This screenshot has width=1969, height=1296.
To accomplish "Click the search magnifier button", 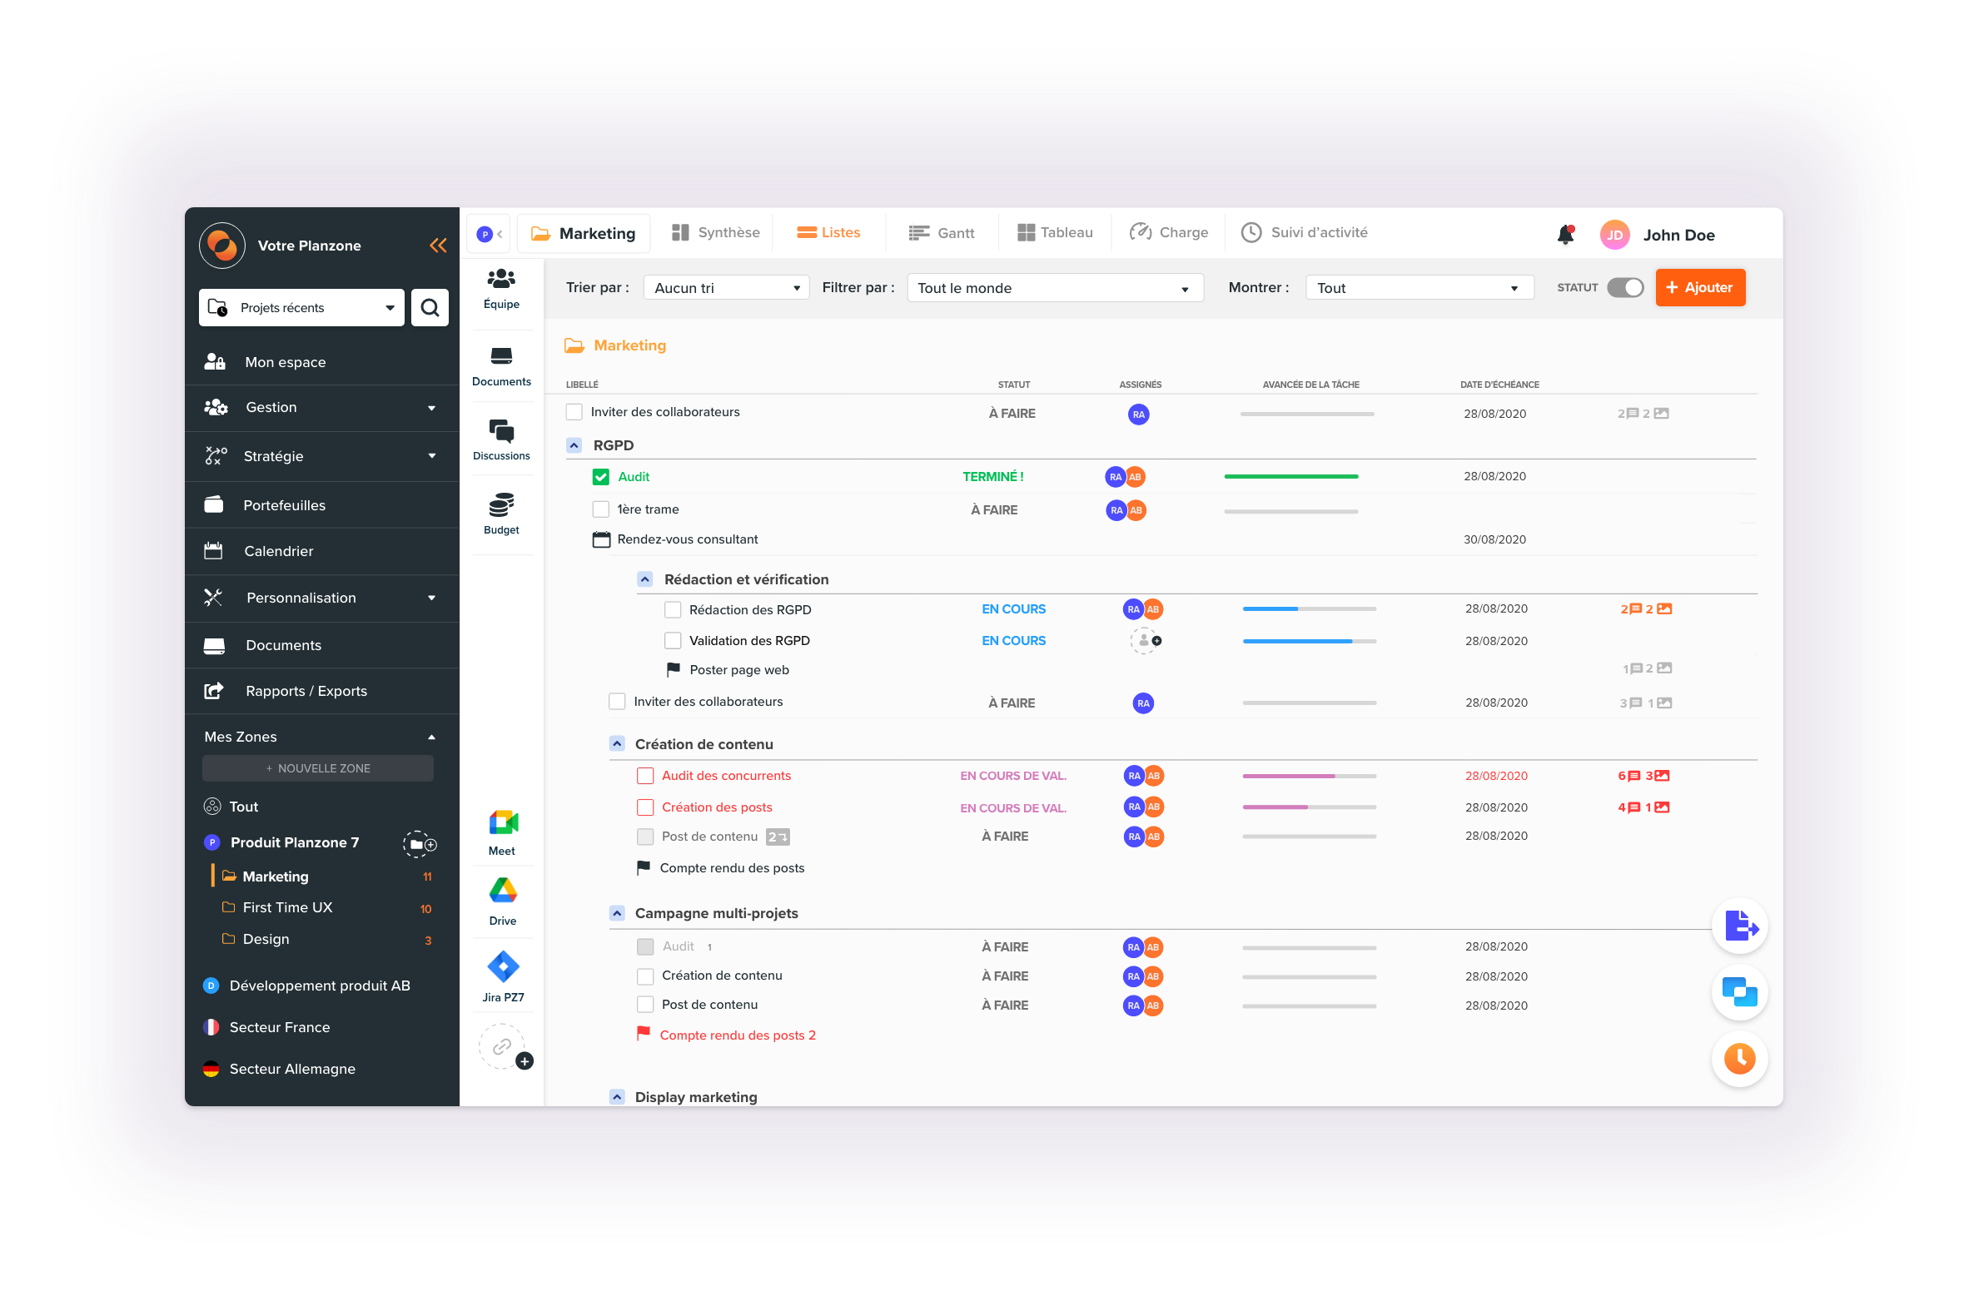I will click(430, 308).
